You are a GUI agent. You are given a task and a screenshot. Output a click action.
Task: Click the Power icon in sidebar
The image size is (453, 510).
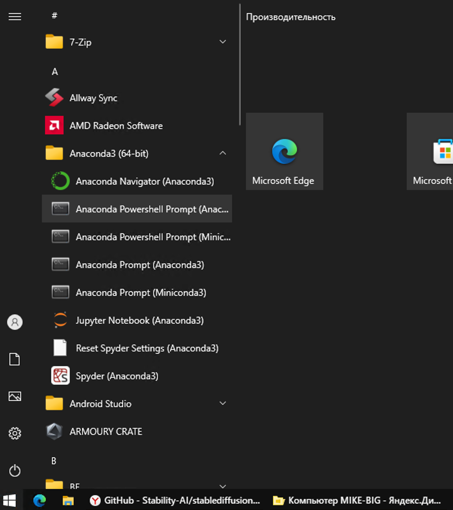click(15, 471)
